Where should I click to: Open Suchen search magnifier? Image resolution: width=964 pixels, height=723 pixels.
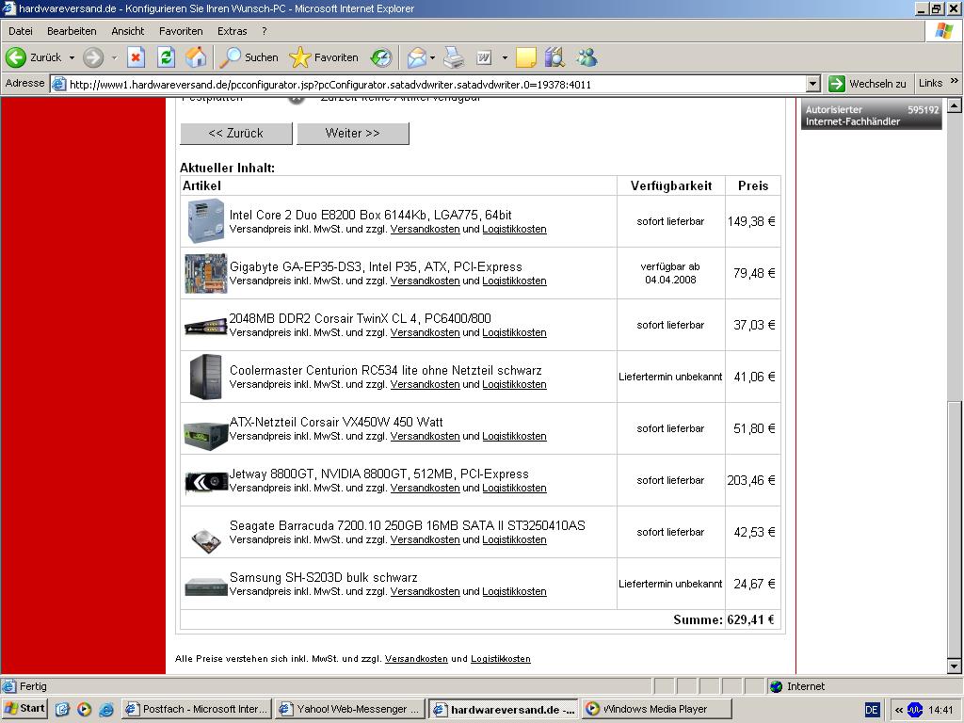249,57
